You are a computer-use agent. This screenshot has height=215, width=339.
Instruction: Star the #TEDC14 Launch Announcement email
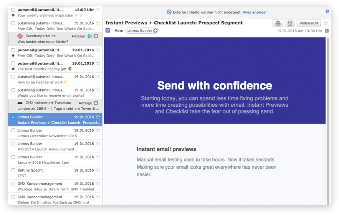click(x=98, y=144)
